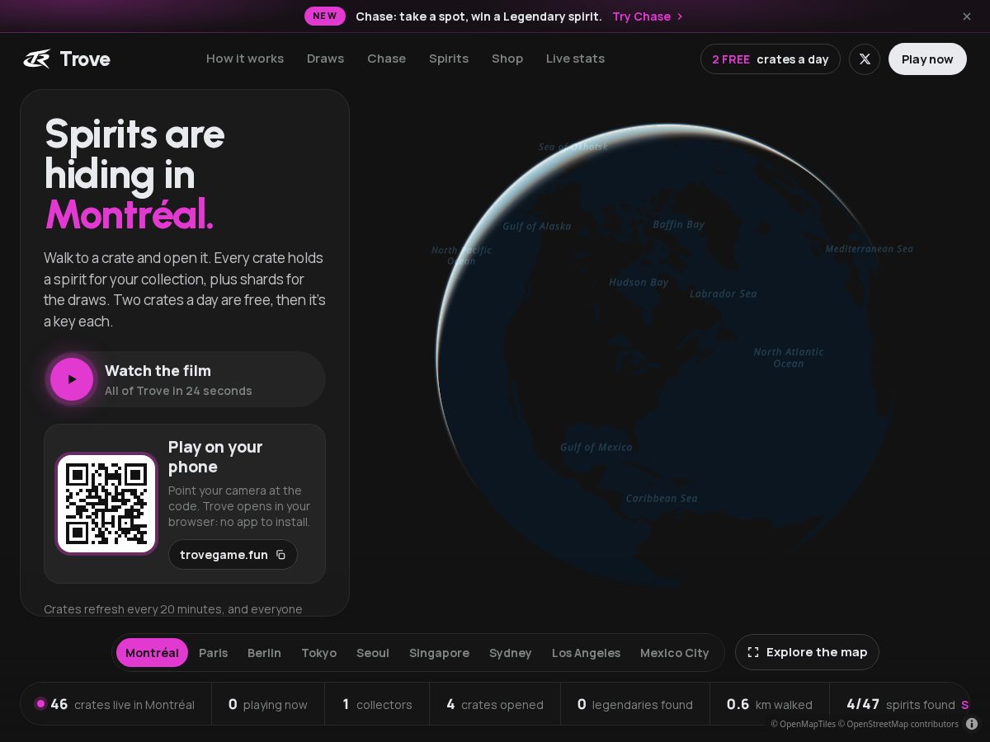The image size is (990, 742).
Task: Click "4/47 spirits found" stat
Action: (x=900, y=704)
